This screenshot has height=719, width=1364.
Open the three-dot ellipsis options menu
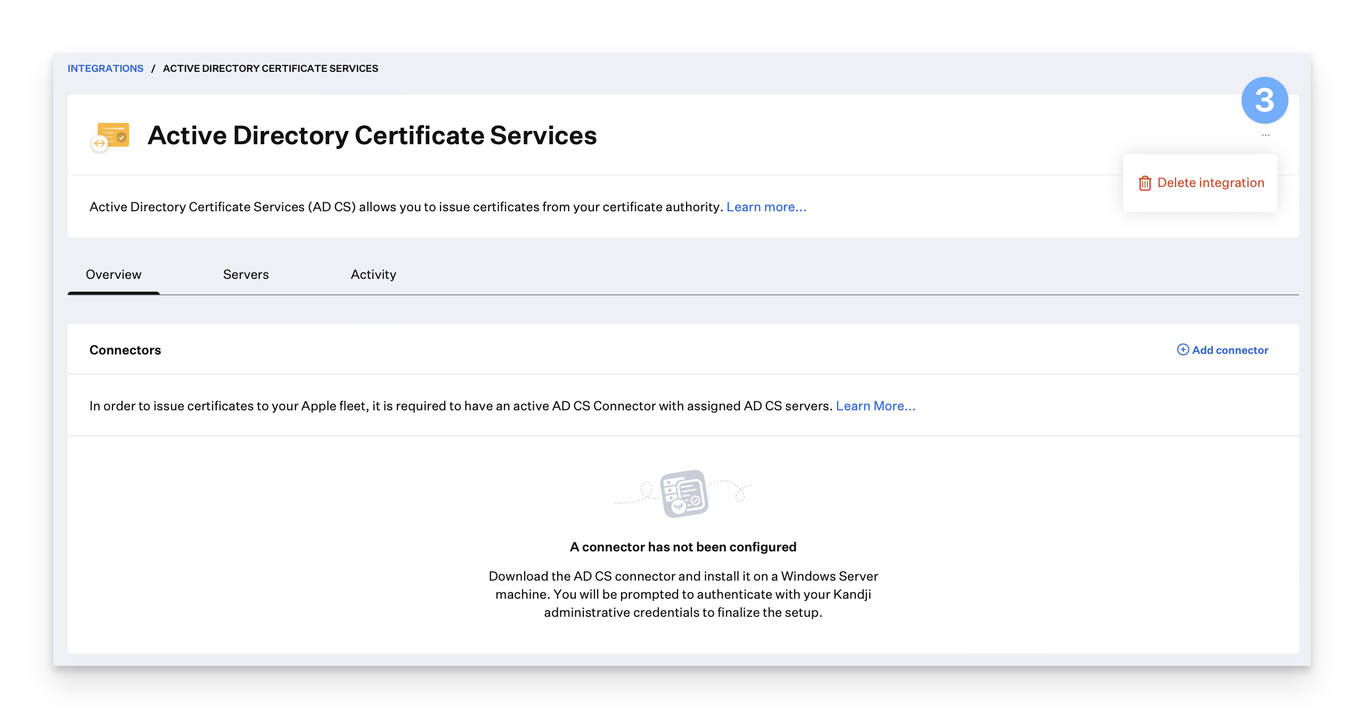point(1265,135)
